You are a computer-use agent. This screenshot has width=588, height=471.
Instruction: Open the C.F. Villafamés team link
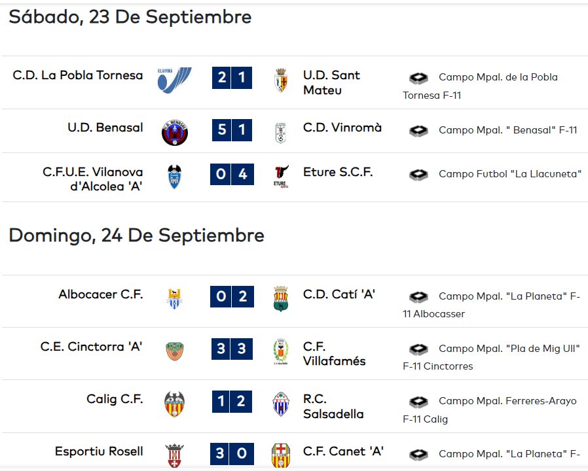(x=334, y=354)
